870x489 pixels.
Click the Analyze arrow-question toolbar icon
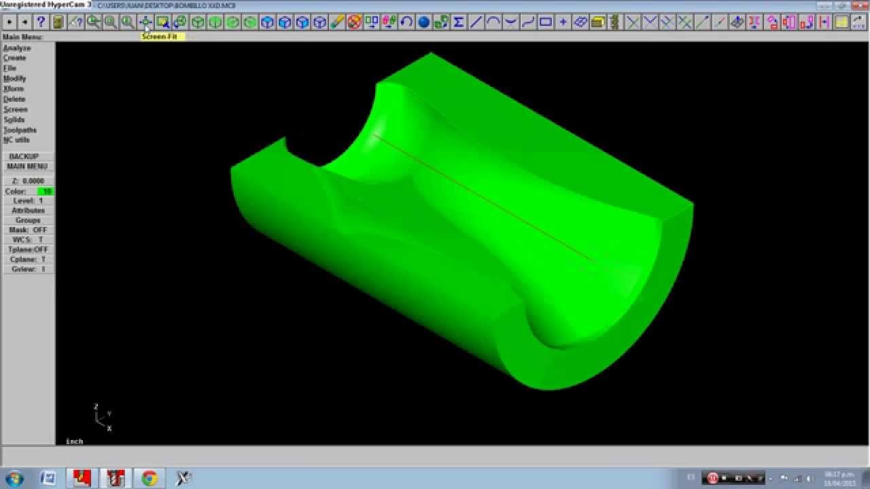75,22
